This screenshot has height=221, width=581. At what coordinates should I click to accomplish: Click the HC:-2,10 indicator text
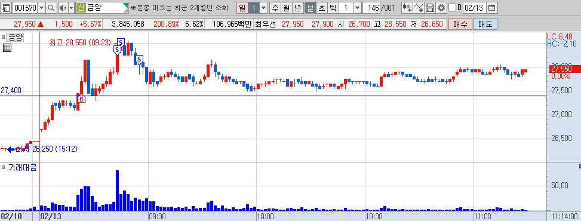(x=562, y=44)
